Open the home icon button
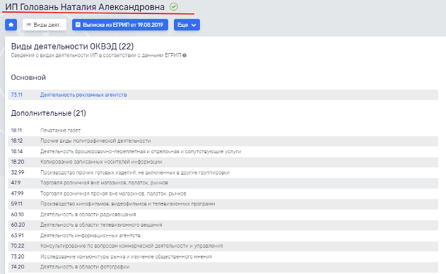This screenshot has width=446, height=274. (x=11, y=25)
